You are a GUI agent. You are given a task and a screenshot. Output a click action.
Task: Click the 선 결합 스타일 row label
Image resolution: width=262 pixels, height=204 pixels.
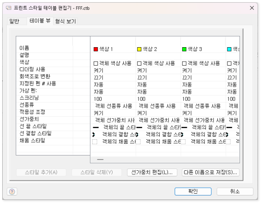36,133
